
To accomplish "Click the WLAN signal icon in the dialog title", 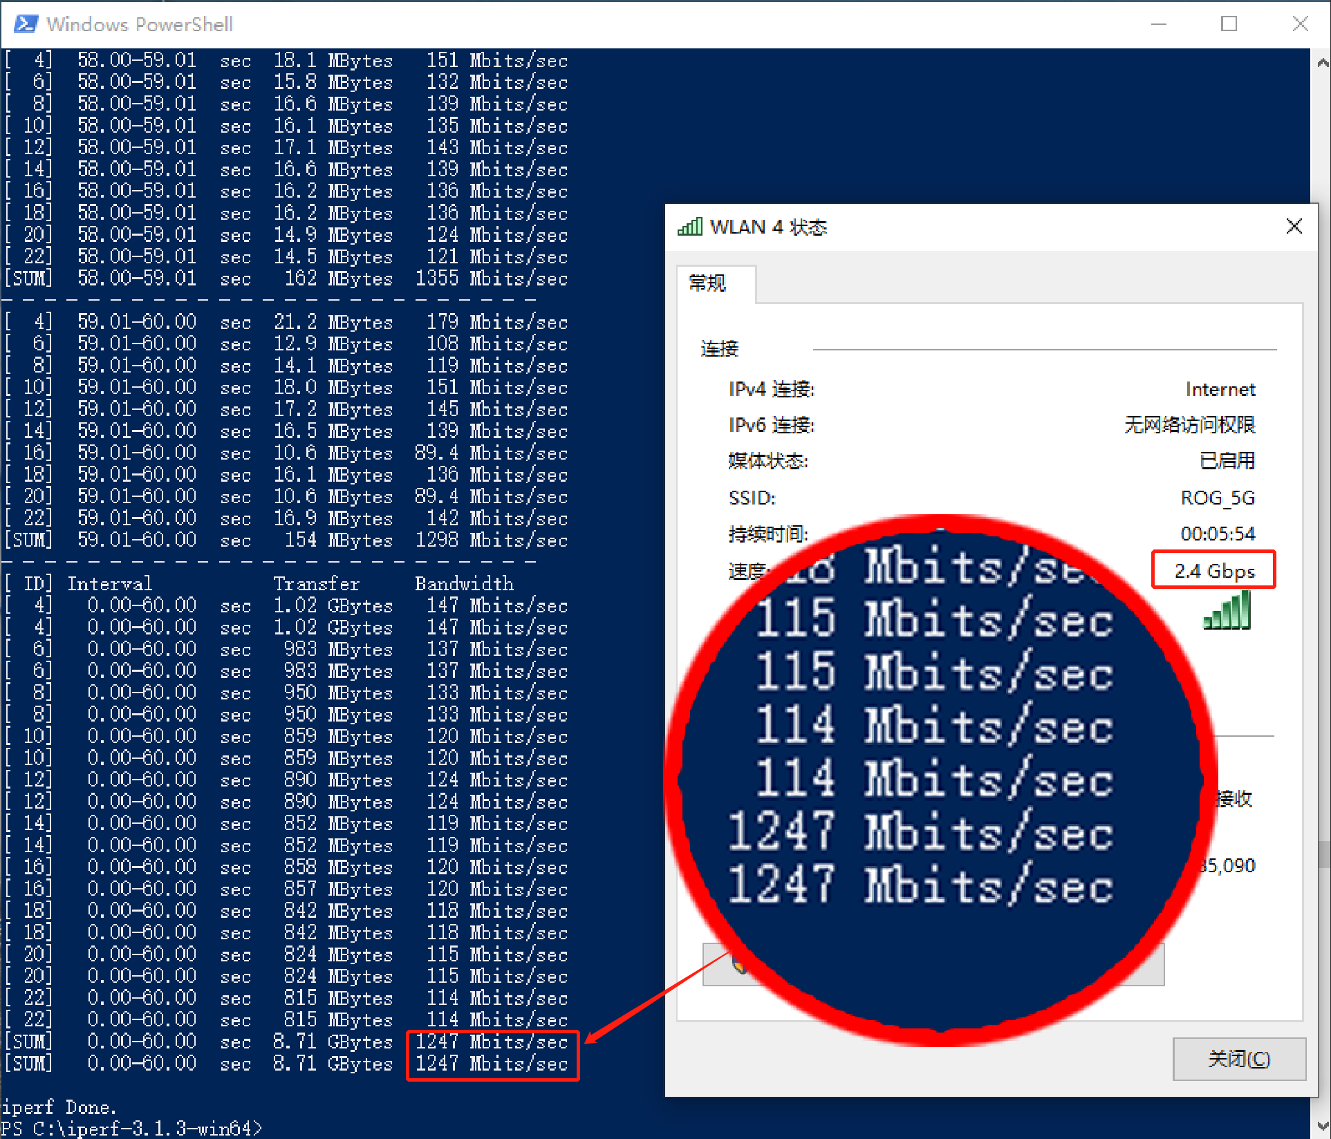I will pos(689,227).
